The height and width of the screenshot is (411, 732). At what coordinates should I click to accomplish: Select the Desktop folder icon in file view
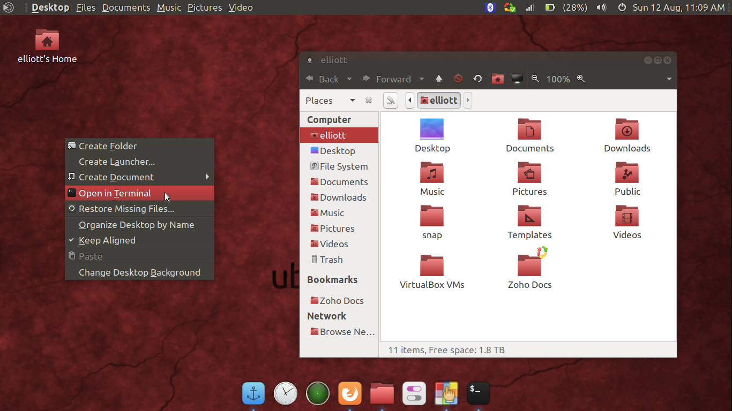(x=432, y=129)
